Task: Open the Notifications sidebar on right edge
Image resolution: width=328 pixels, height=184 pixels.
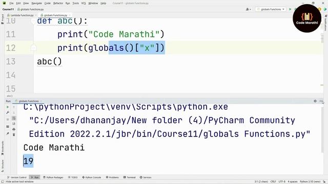Action: (325, 23)
